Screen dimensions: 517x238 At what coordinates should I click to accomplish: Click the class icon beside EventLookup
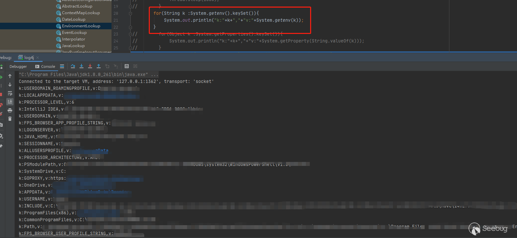pyautogui.click(x=58, y=33)
